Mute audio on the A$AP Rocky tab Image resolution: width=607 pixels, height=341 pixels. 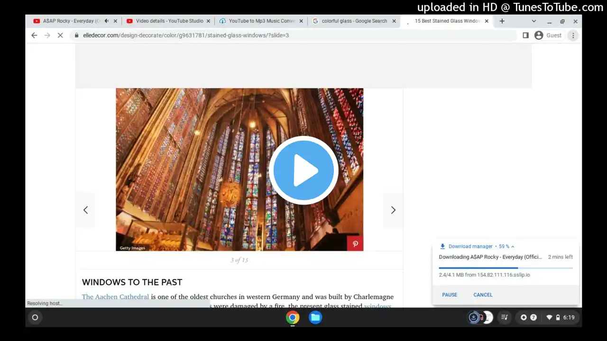pyautogui.click(x=106, y=21)
